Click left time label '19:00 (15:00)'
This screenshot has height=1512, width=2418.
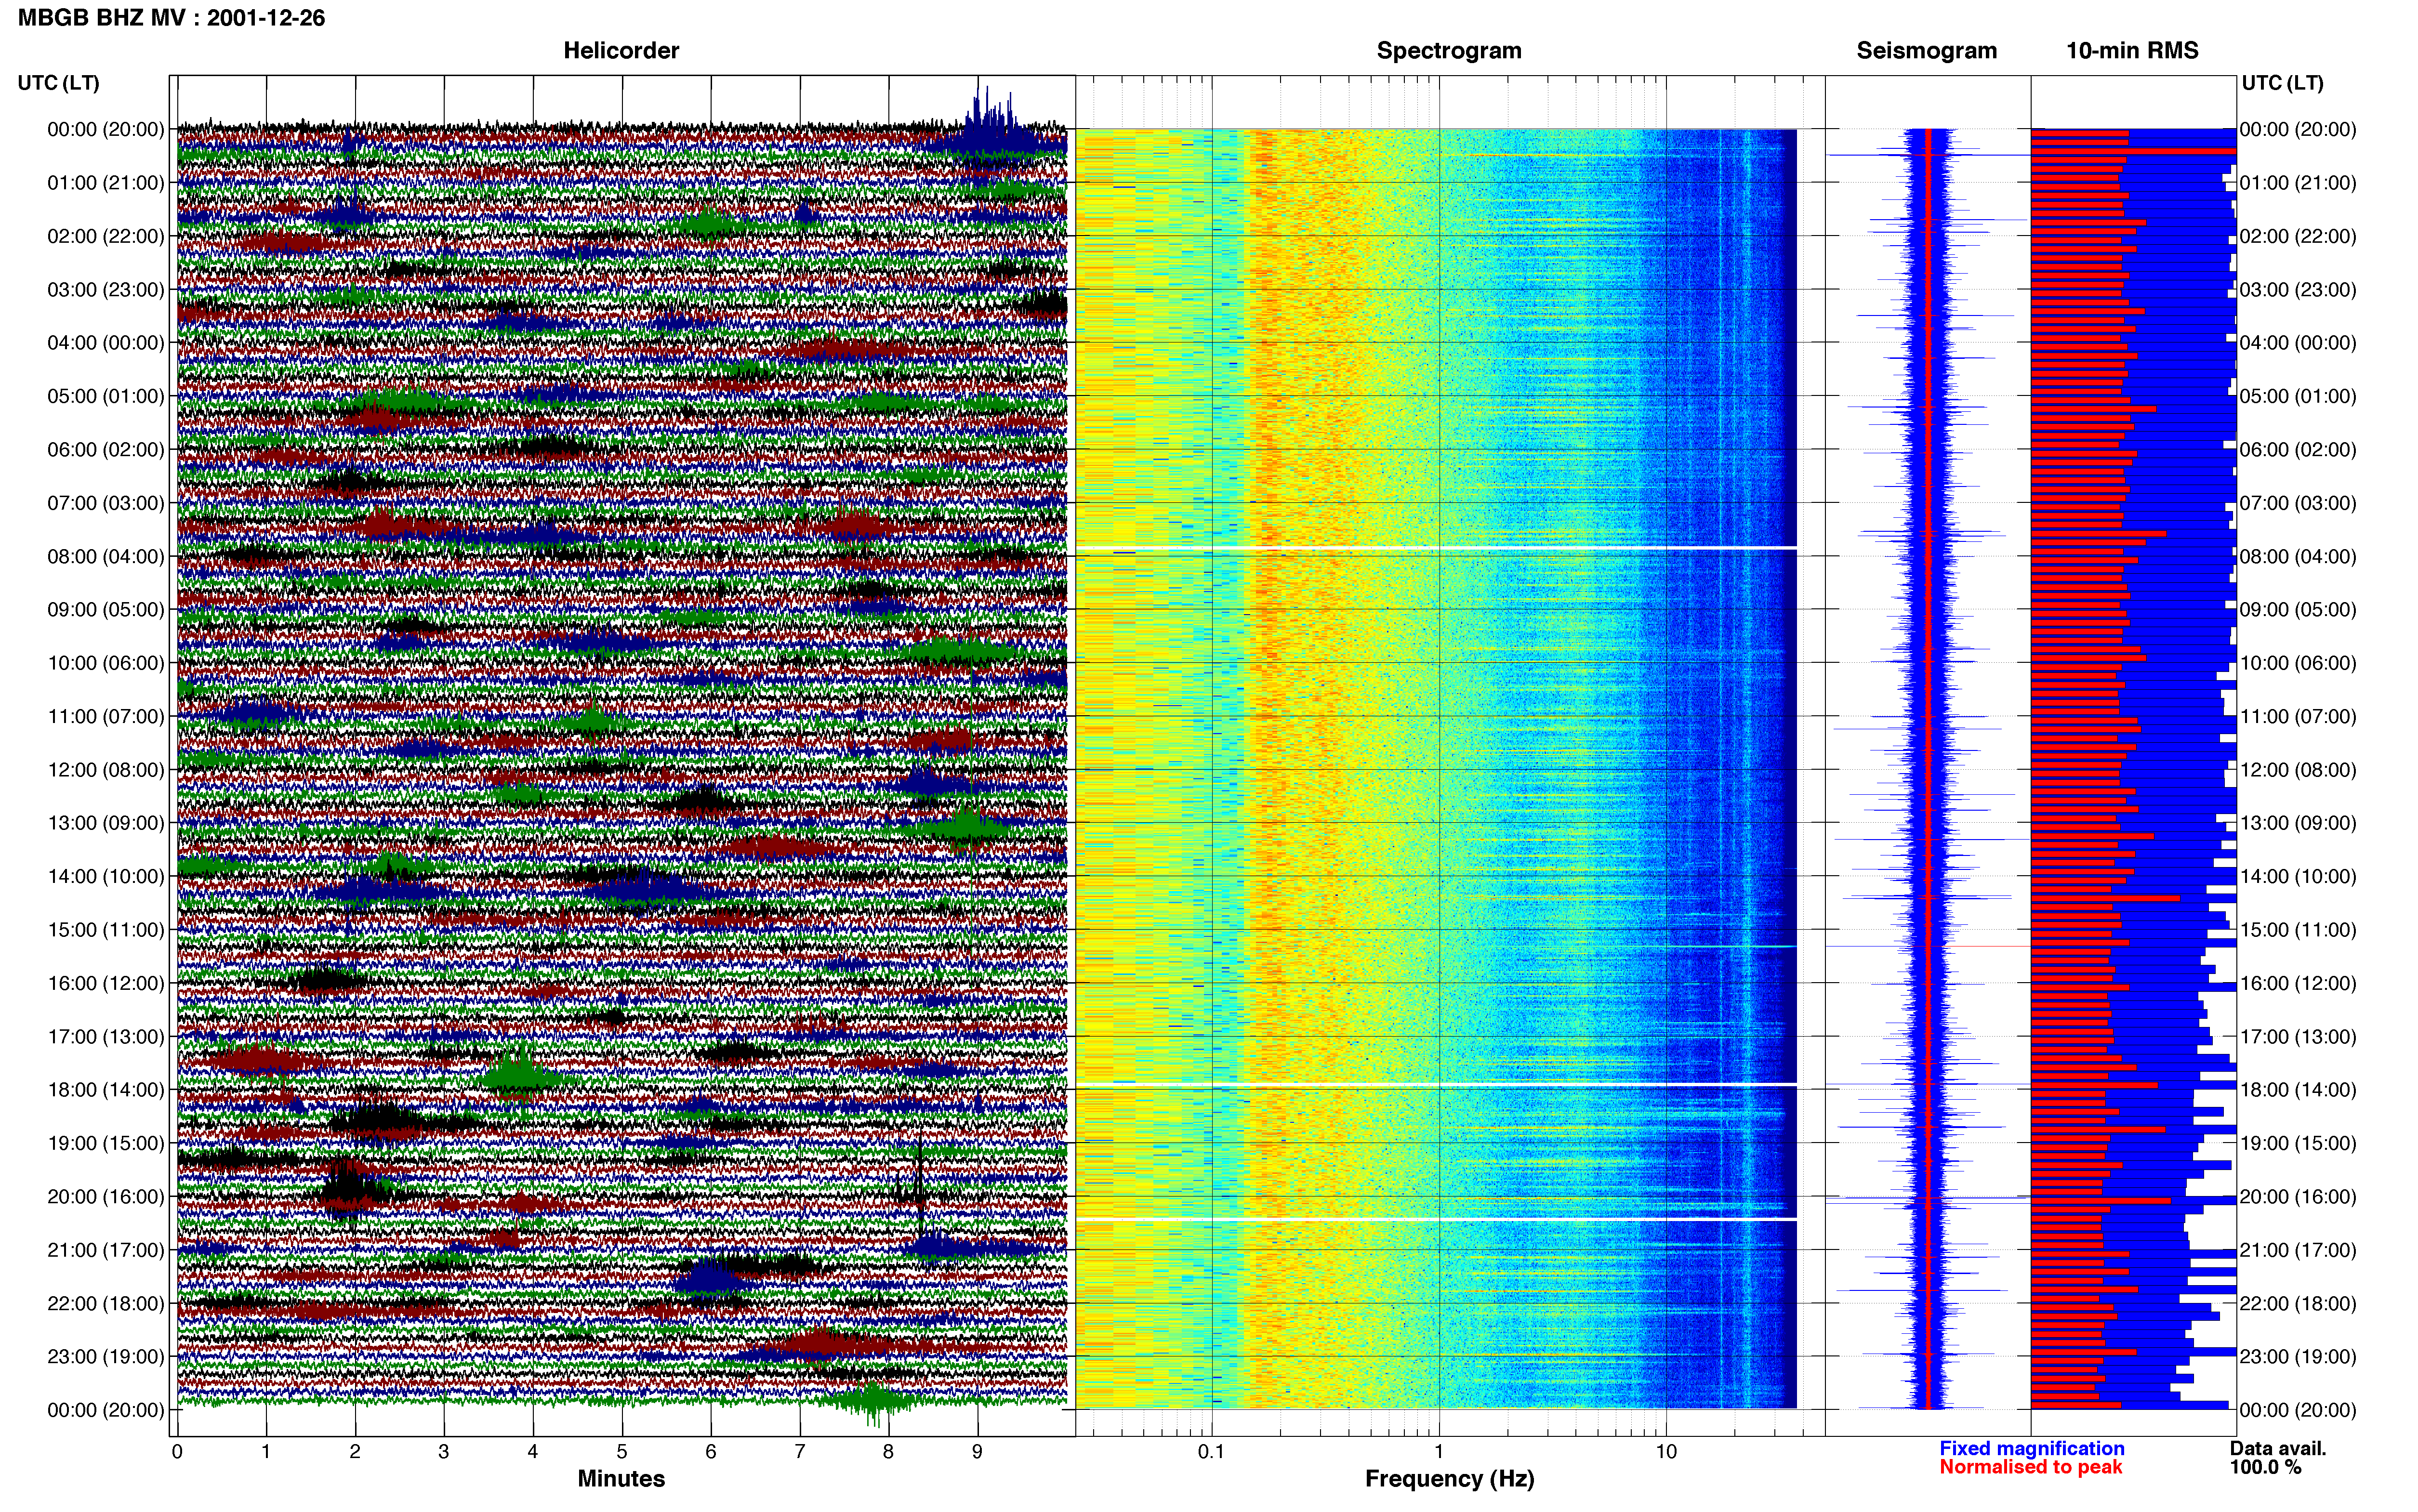105,1143
